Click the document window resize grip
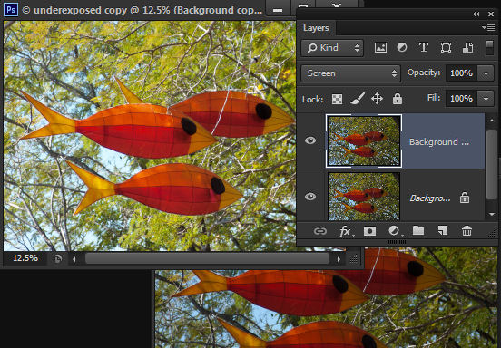 353,258
